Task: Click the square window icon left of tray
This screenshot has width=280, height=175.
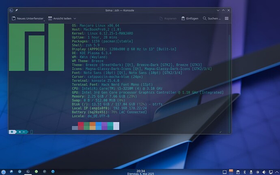Action: 225,172
